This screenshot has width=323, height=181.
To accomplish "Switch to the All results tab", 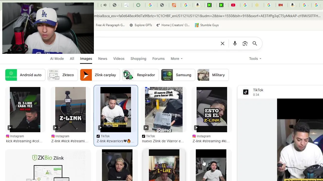I will coord(72,59).
